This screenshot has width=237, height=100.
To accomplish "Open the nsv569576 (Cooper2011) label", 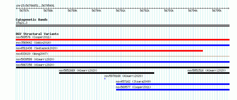I will point(34,37).
